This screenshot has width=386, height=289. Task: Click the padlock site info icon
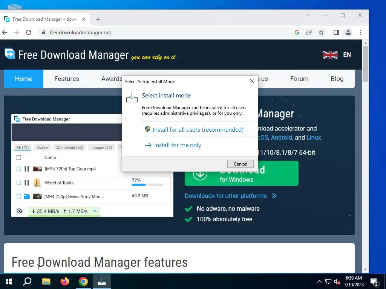click(44, 32)
